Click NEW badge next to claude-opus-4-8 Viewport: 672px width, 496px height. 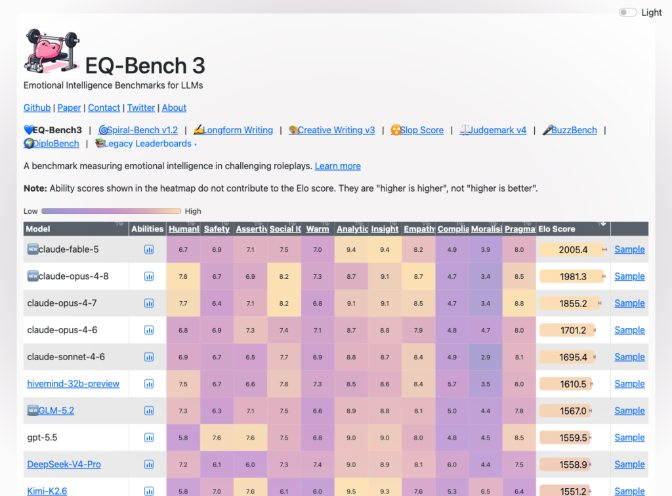click(x=33, y=276)
